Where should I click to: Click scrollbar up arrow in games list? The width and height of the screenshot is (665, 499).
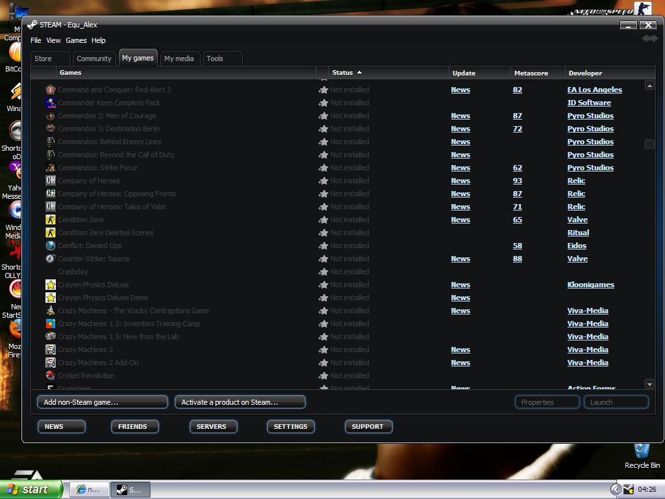coord(649,85)
